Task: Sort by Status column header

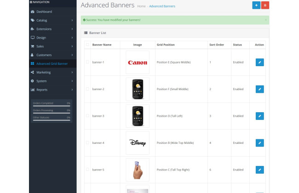Action: (x=237, y=45)
